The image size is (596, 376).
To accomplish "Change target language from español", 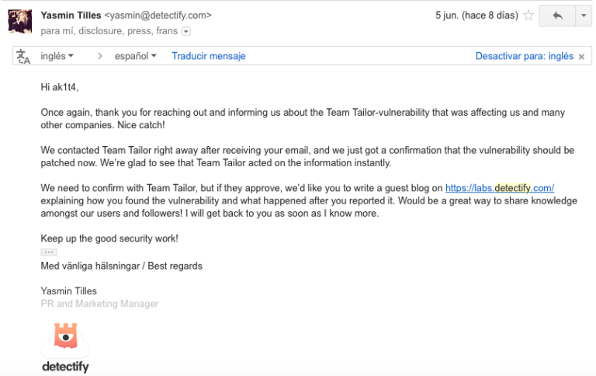I will (x=135, y=56).
